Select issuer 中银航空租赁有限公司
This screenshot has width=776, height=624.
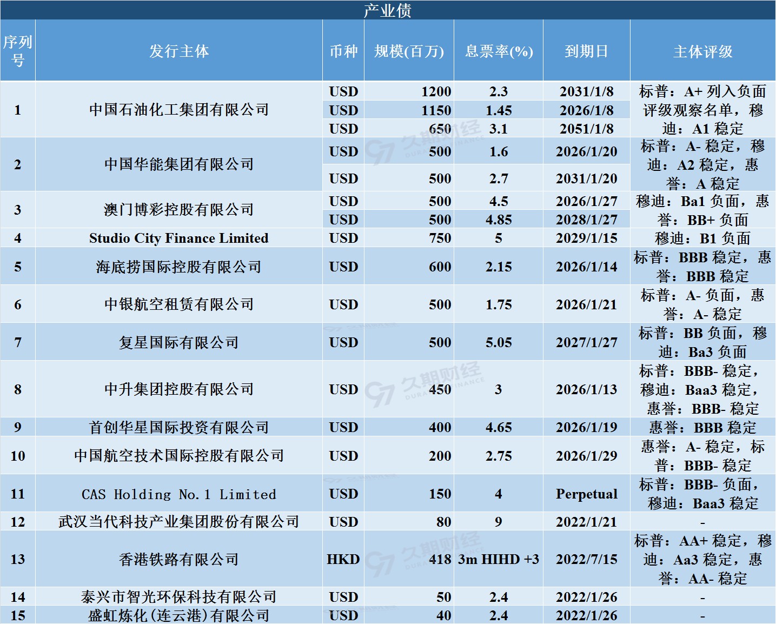[179, 304]
